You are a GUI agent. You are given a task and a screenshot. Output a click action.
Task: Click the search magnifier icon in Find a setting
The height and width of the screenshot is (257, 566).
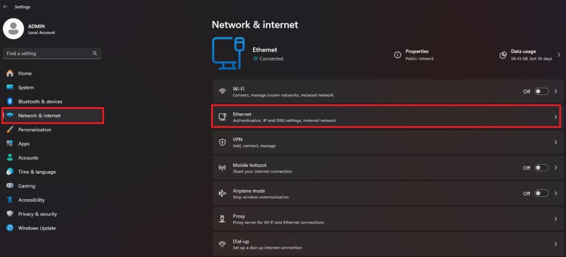point(95,53)
